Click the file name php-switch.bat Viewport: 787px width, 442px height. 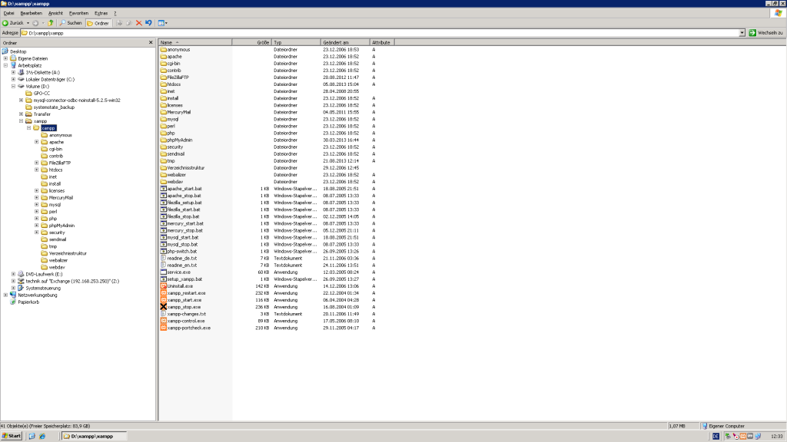[182, 252]
